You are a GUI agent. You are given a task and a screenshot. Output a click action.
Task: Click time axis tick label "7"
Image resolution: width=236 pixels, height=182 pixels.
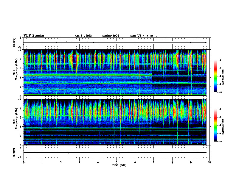coord(154,162)
